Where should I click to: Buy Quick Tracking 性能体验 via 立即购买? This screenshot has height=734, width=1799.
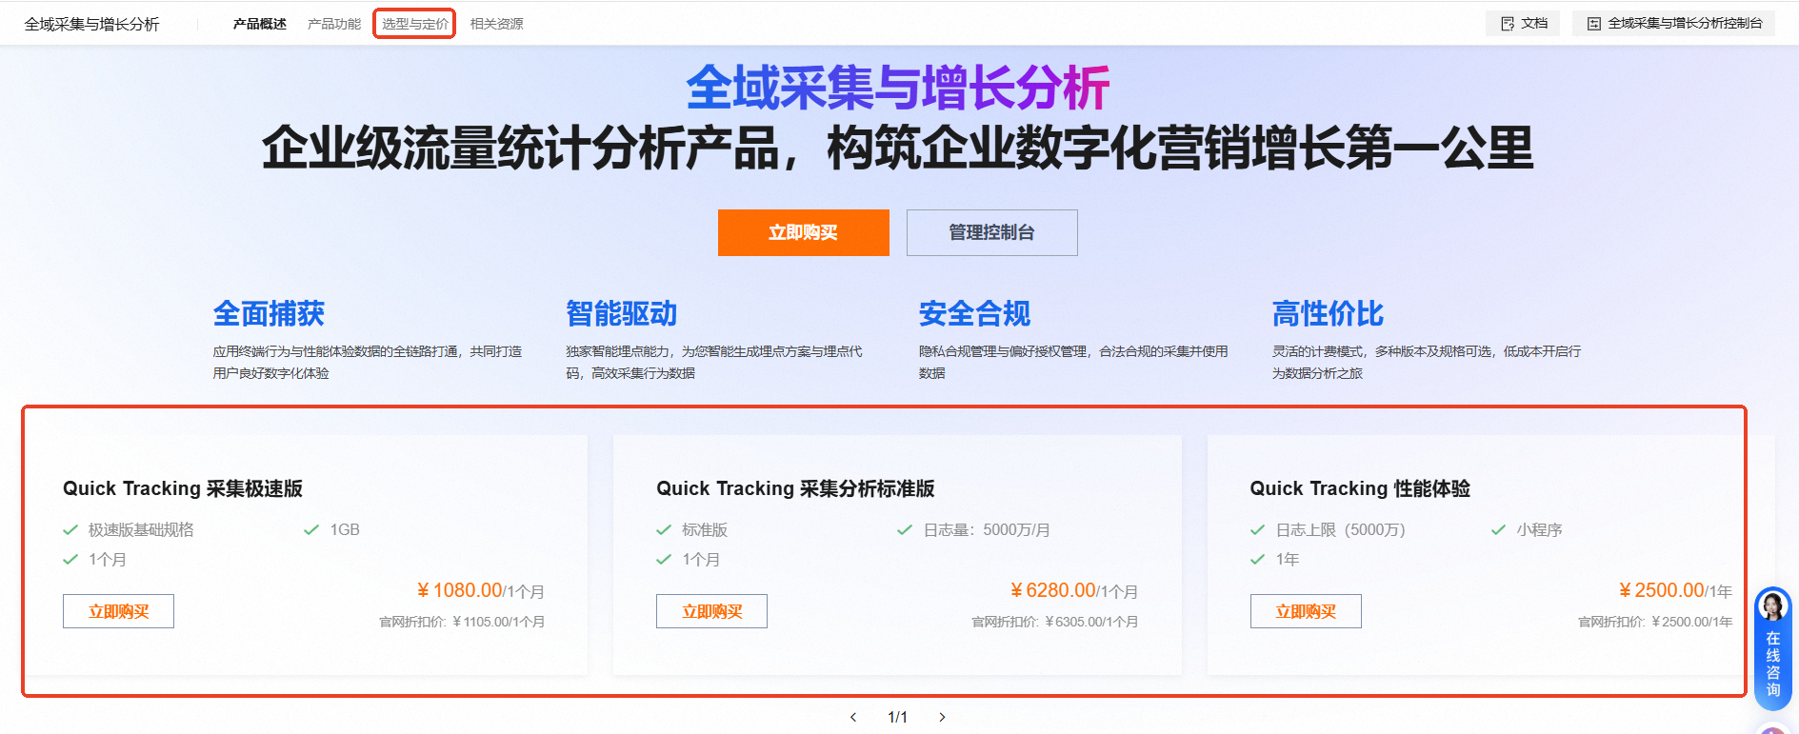[1306, 611]
